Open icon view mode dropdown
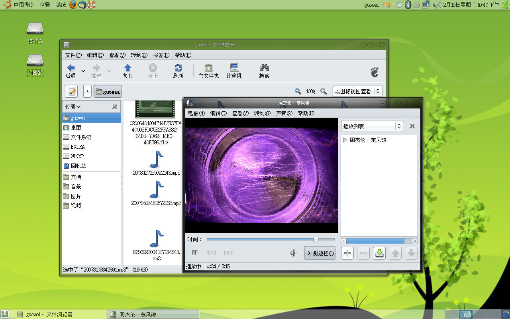The width and height of the screenshot is (510, 319). [357, 91]
